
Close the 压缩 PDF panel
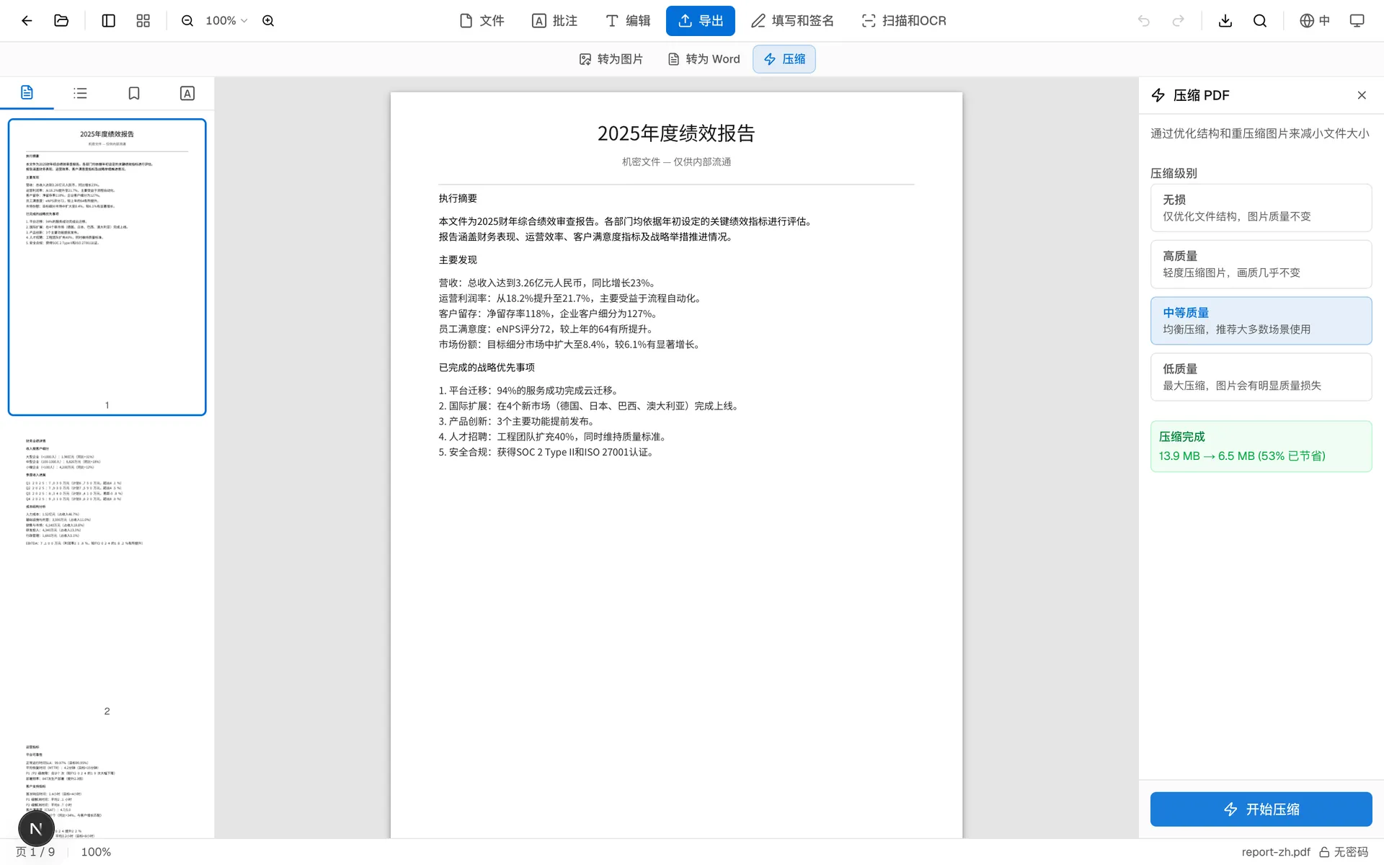(x=1362, y=95)
